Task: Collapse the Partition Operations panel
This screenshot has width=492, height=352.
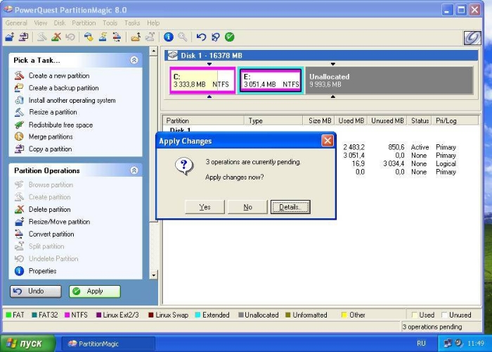Action: pos(134,170)
